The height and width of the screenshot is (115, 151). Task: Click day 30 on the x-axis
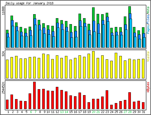point(139,112)
